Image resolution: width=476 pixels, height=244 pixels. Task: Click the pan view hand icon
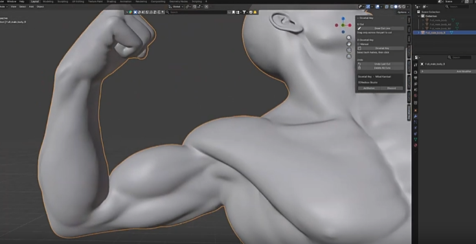[x=349, y=44]
